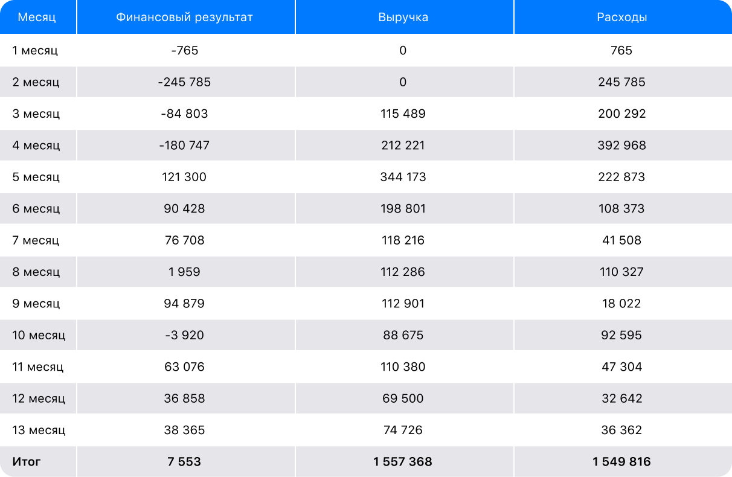Click the revenue cell showing 115 489

tap(403, 114)
